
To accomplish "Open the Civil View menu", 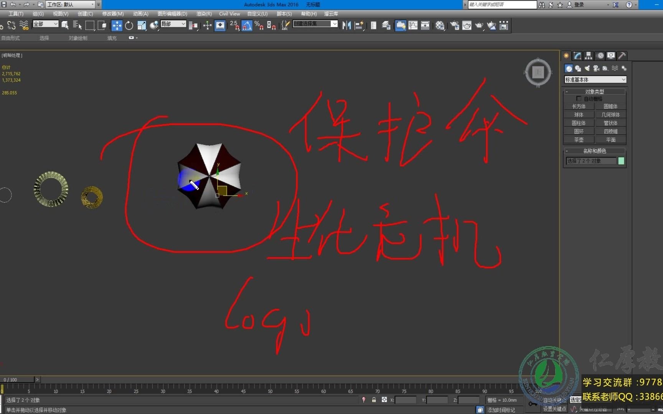I will pyautogui.click(x=229, y=13).
